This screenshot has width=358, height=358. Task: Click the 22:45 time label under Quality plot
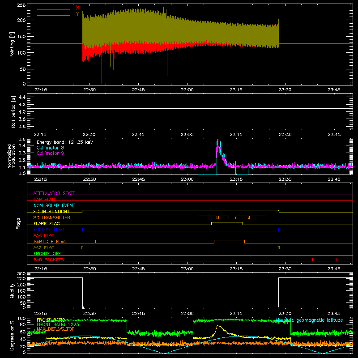click(138, 314)
